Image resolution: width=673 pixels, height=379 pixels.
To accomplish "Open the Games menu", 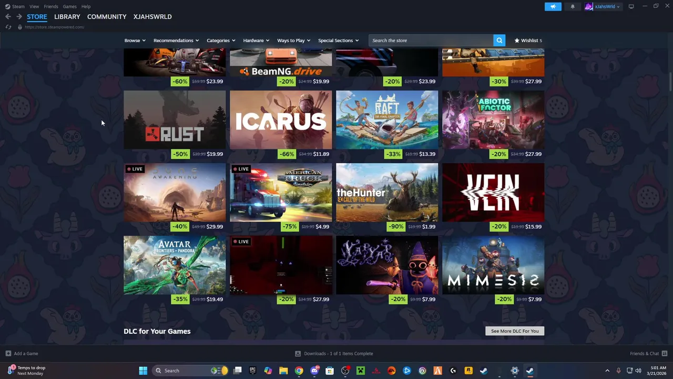I will [x=69, y=6].
